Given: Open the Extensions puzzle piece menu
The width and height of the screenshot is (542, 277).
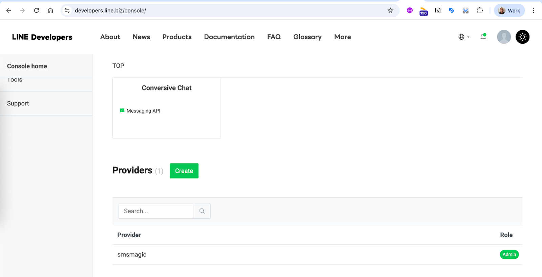Looking at the screenshot, I should pyautogui.click(x=480, y=11).
